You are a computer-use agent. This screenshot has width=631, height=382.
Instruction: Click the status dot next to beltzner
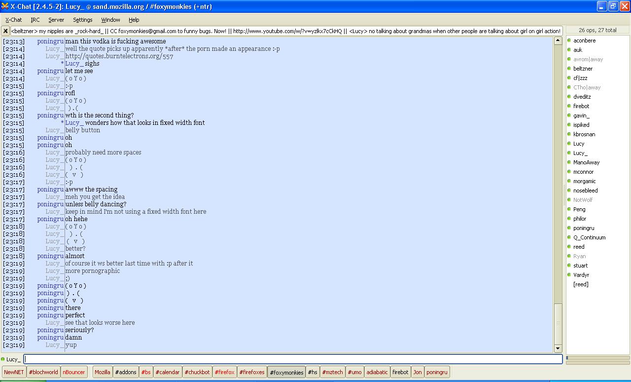pos(569,69)
